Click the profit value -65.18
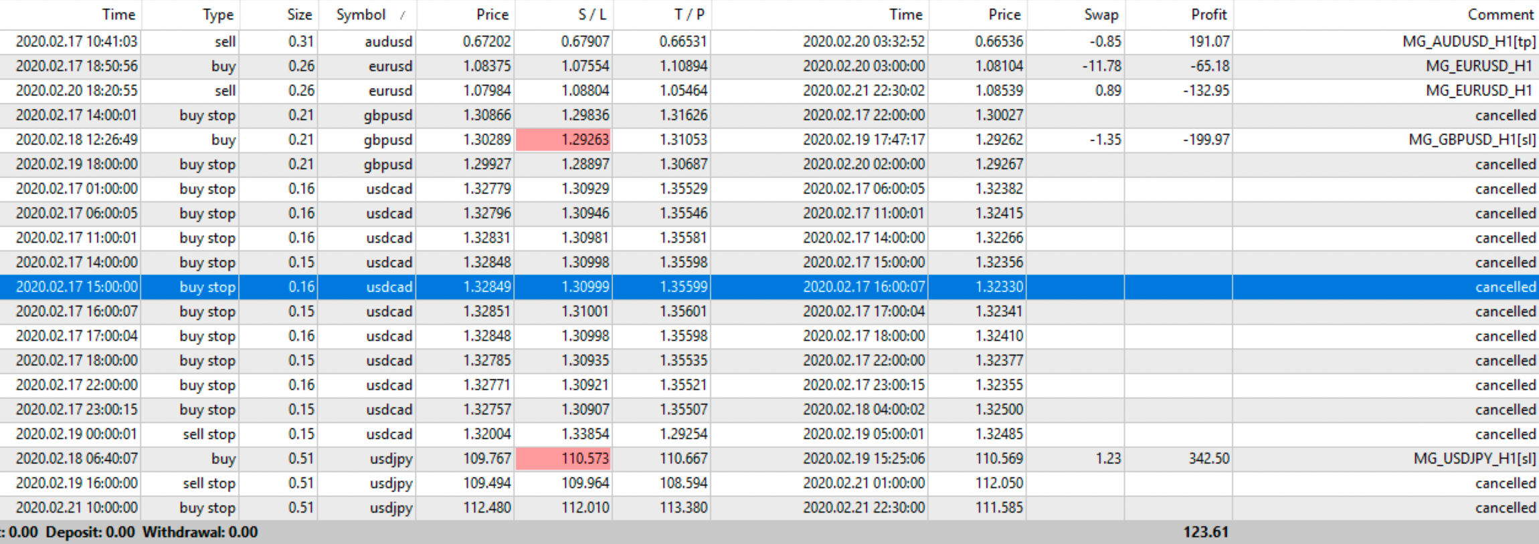 point(1210,66)
